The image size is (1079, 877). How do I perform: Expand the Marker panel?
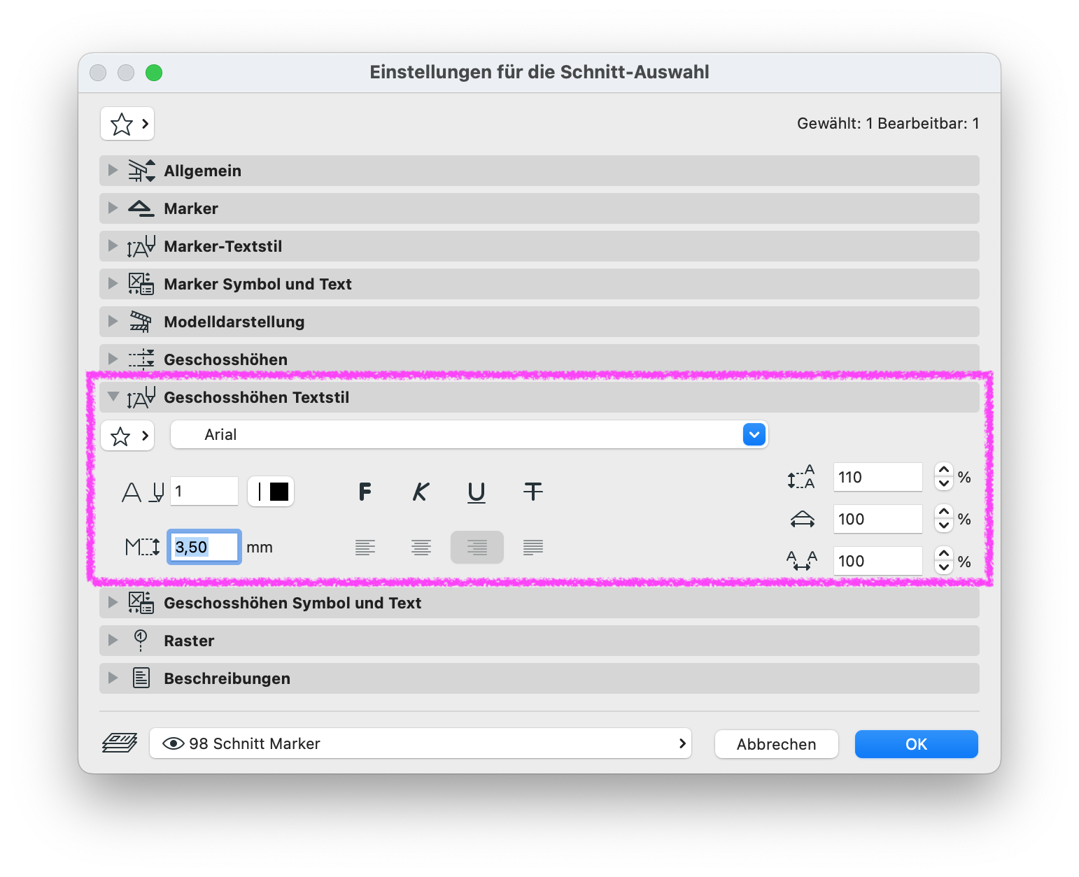click(113, 208)
